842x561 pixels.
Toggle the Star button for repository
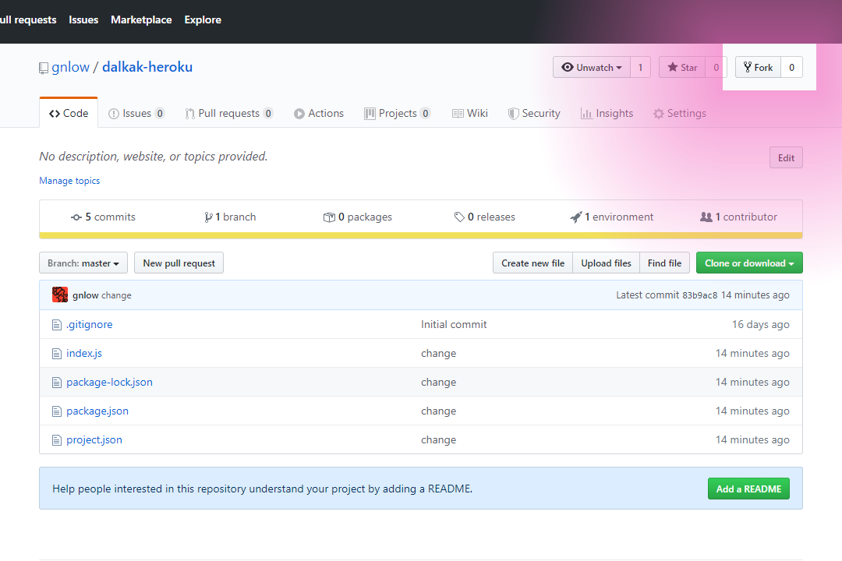tap(682, 67)
